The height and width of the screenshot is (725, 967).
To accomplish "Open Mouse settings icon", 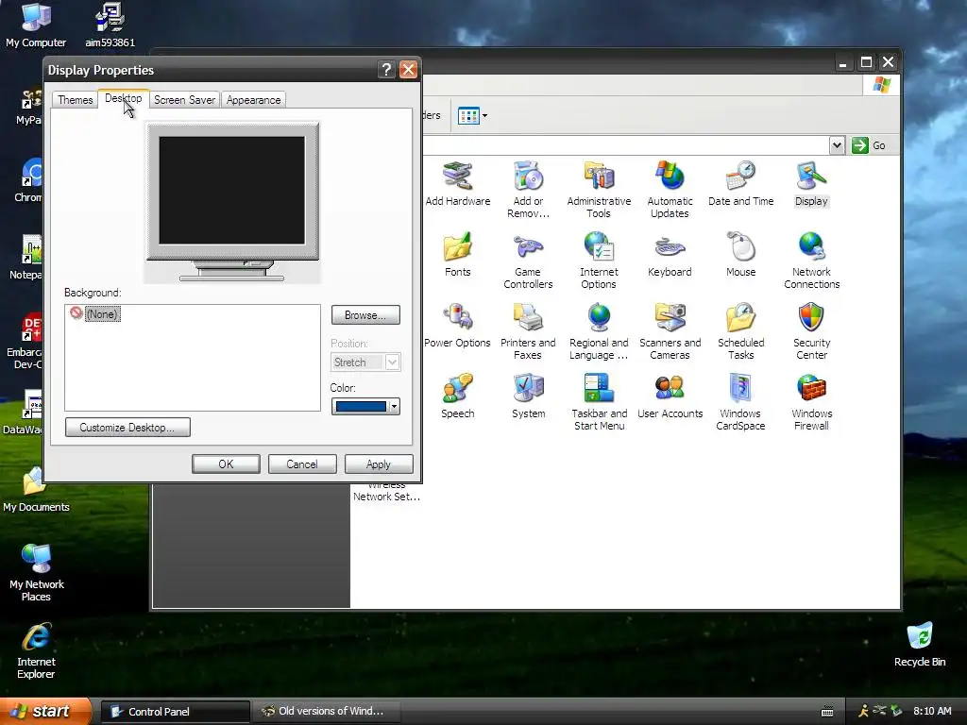I will [x=740, y=255].
